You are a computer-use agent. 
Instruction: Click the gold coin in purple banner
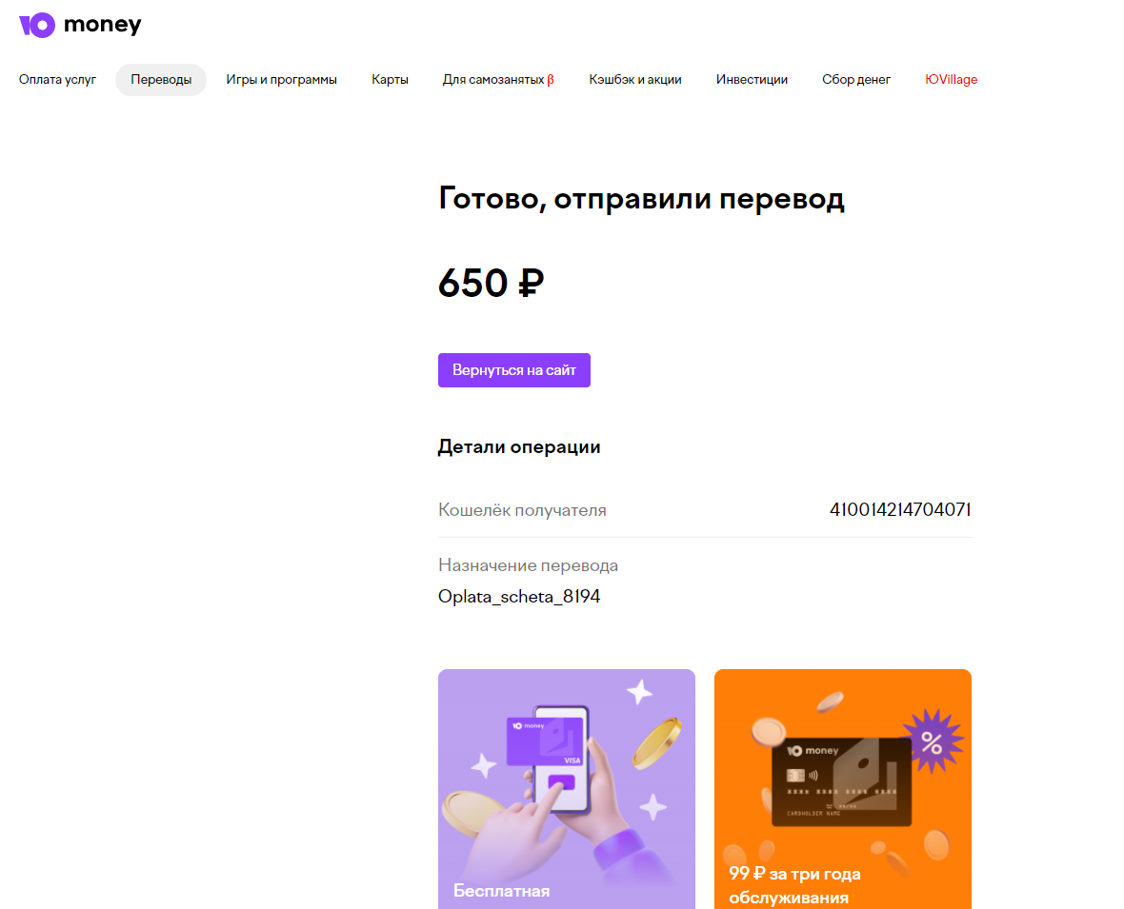[656, 742]
